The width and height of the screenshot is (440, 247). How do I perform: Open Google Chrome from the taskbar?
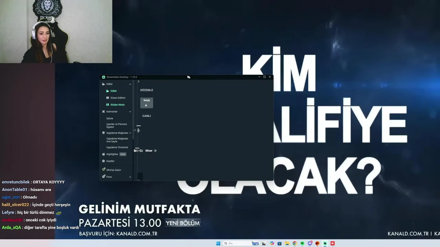(295, 244)
